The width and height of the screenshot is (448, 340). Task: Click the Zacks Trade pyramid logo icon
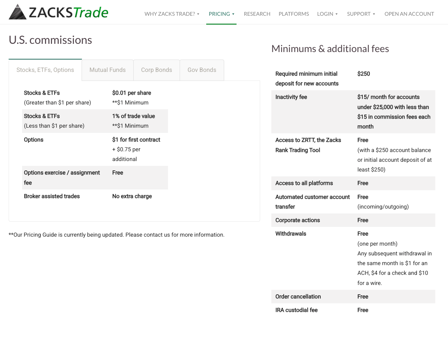pos(18,12)
